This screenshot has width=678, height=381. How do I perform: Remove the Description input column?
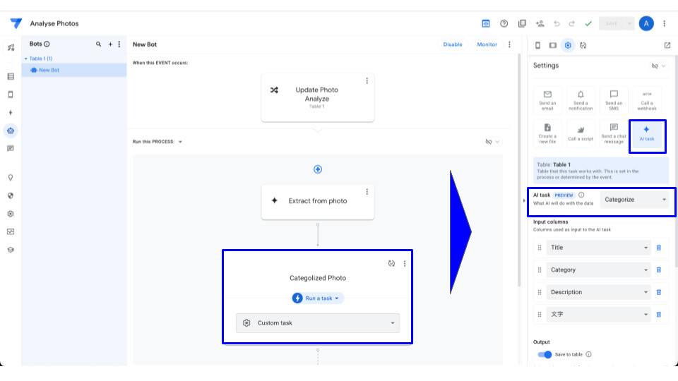pos(659,292)
